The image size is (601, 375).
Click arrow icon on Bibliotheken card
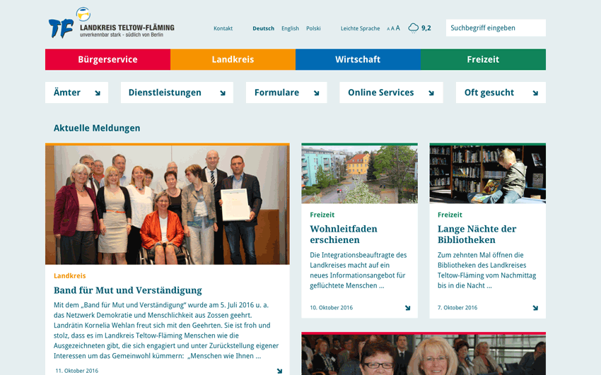click(535, 308)
